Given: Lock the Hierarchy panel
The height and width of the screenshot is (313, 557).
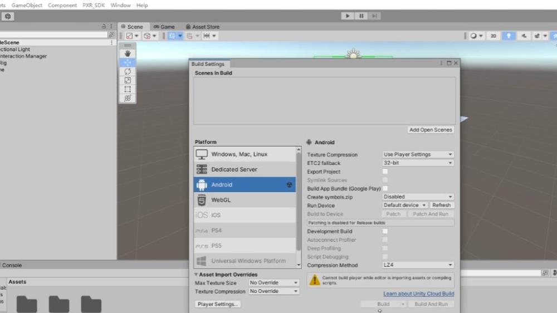Looking at the screenshot, I should click(x=104, y=26).
